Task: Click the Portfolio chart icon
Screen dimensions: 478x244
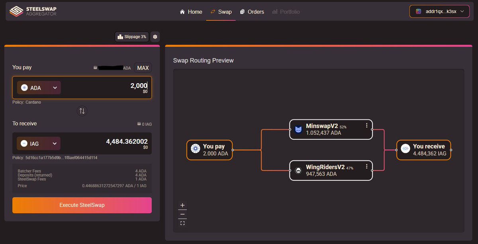Action: (x=274, y=12)
